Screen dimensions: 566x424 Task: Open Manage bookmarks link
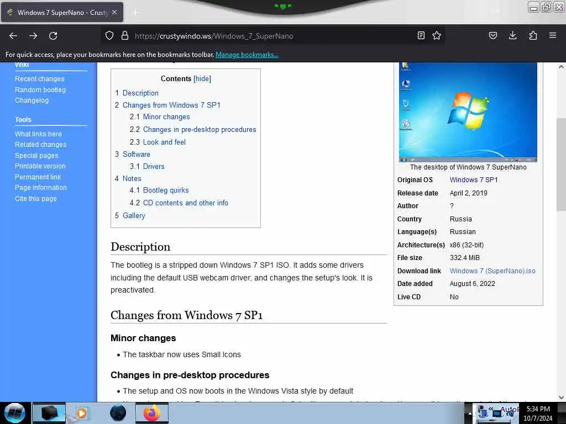[x=247, y=55]
